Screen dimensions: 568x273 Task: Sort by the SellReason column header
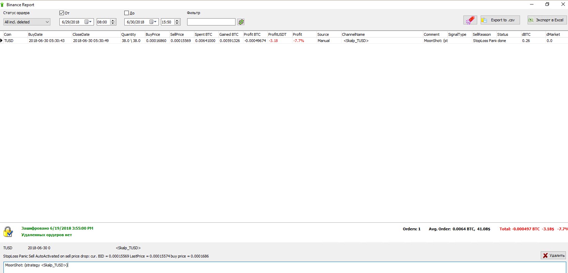pyautogui.click(x=484, y=34)
